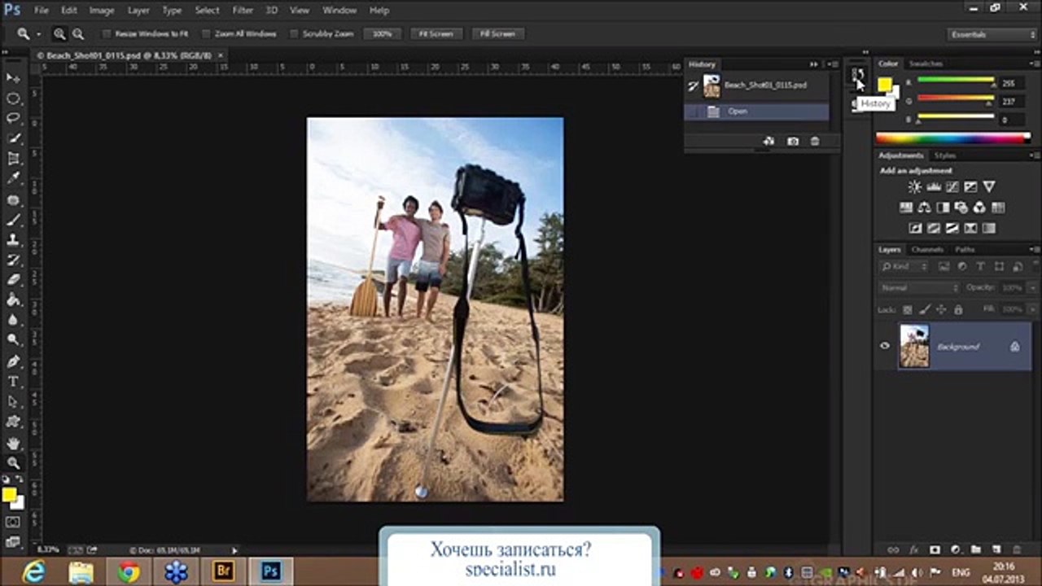1042x586 pixels.
Task: Open the Essentials workspace dropdown
Action: point(992,34)
